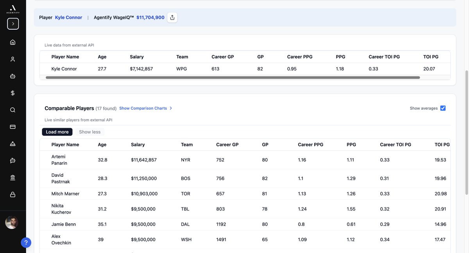Open Show Comparison Charts via its chevron
Image resolution: width=469 pixels, height=253 pixels.
(170, 108)
